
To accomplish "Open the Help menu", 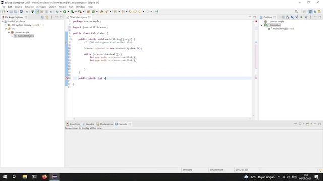I will (x=90, y=7).
